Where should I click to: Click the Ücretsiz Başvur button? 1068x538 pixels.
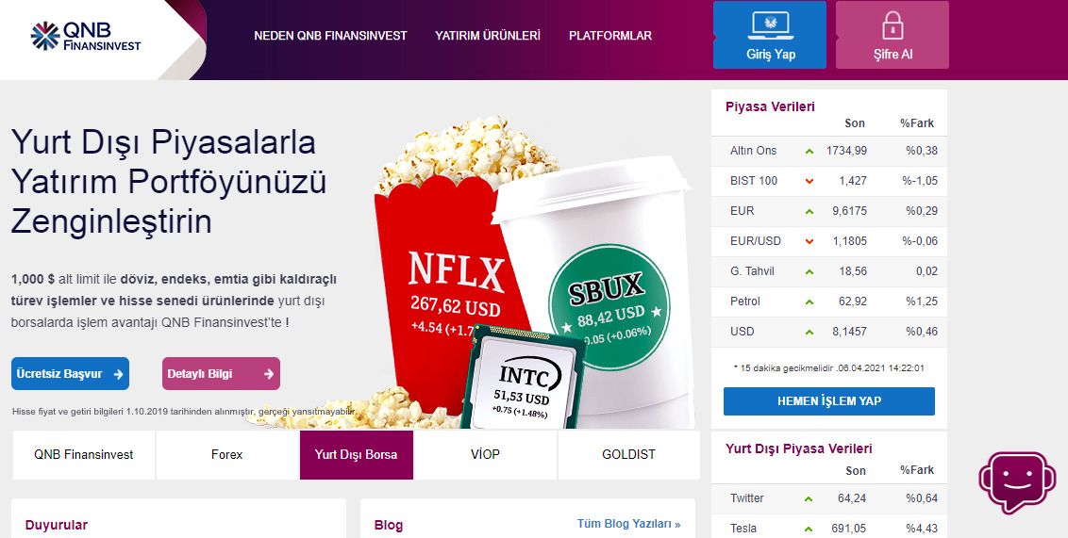tap(70, 373)
